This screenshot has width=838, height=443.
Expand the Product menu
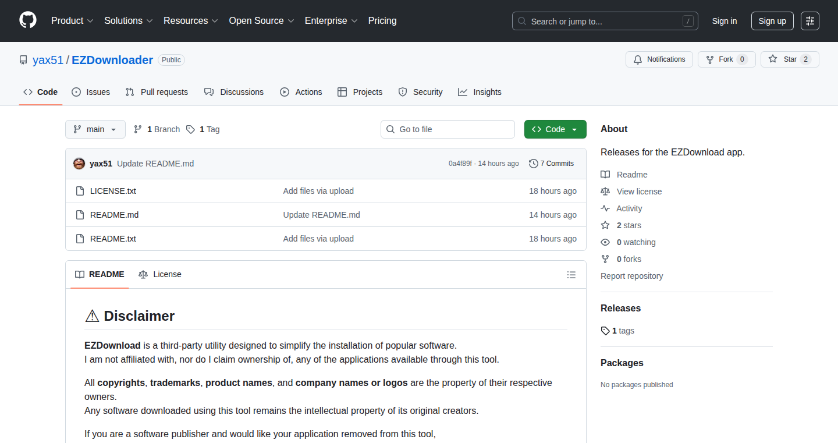pyautogui.click(x=72, y=20)
